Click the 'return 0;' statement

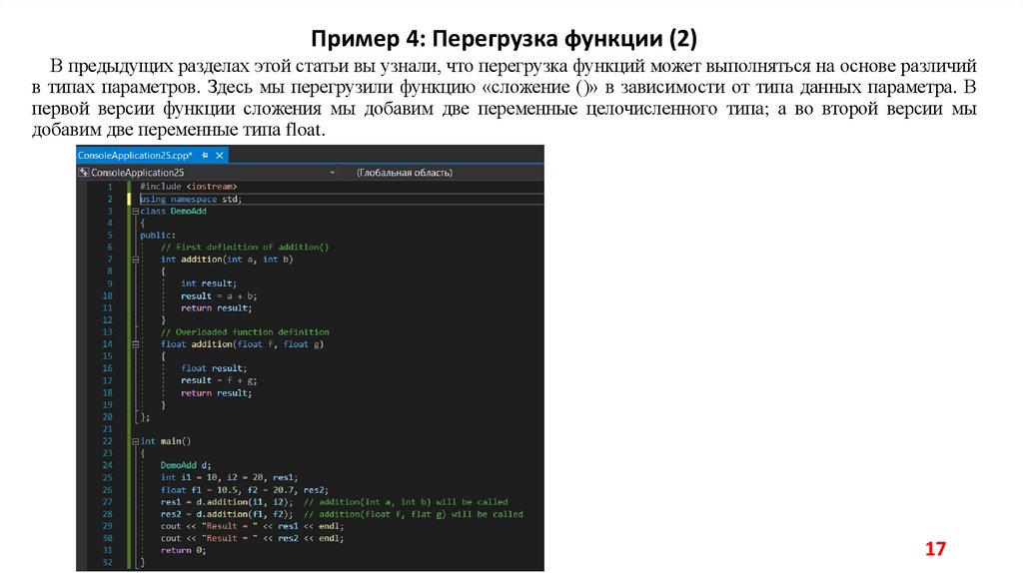point(184,550)
